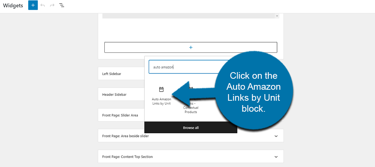Click the small scrollbar down arrow
Image resolution: width=375 pixels, height=167 pixels.
[x=277, y=16]
